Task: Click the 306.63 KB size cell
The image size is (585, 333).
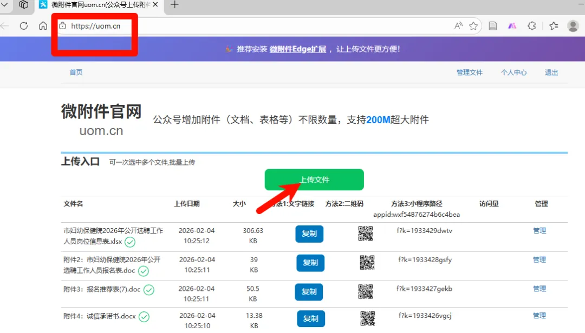Action: point(253,236)
